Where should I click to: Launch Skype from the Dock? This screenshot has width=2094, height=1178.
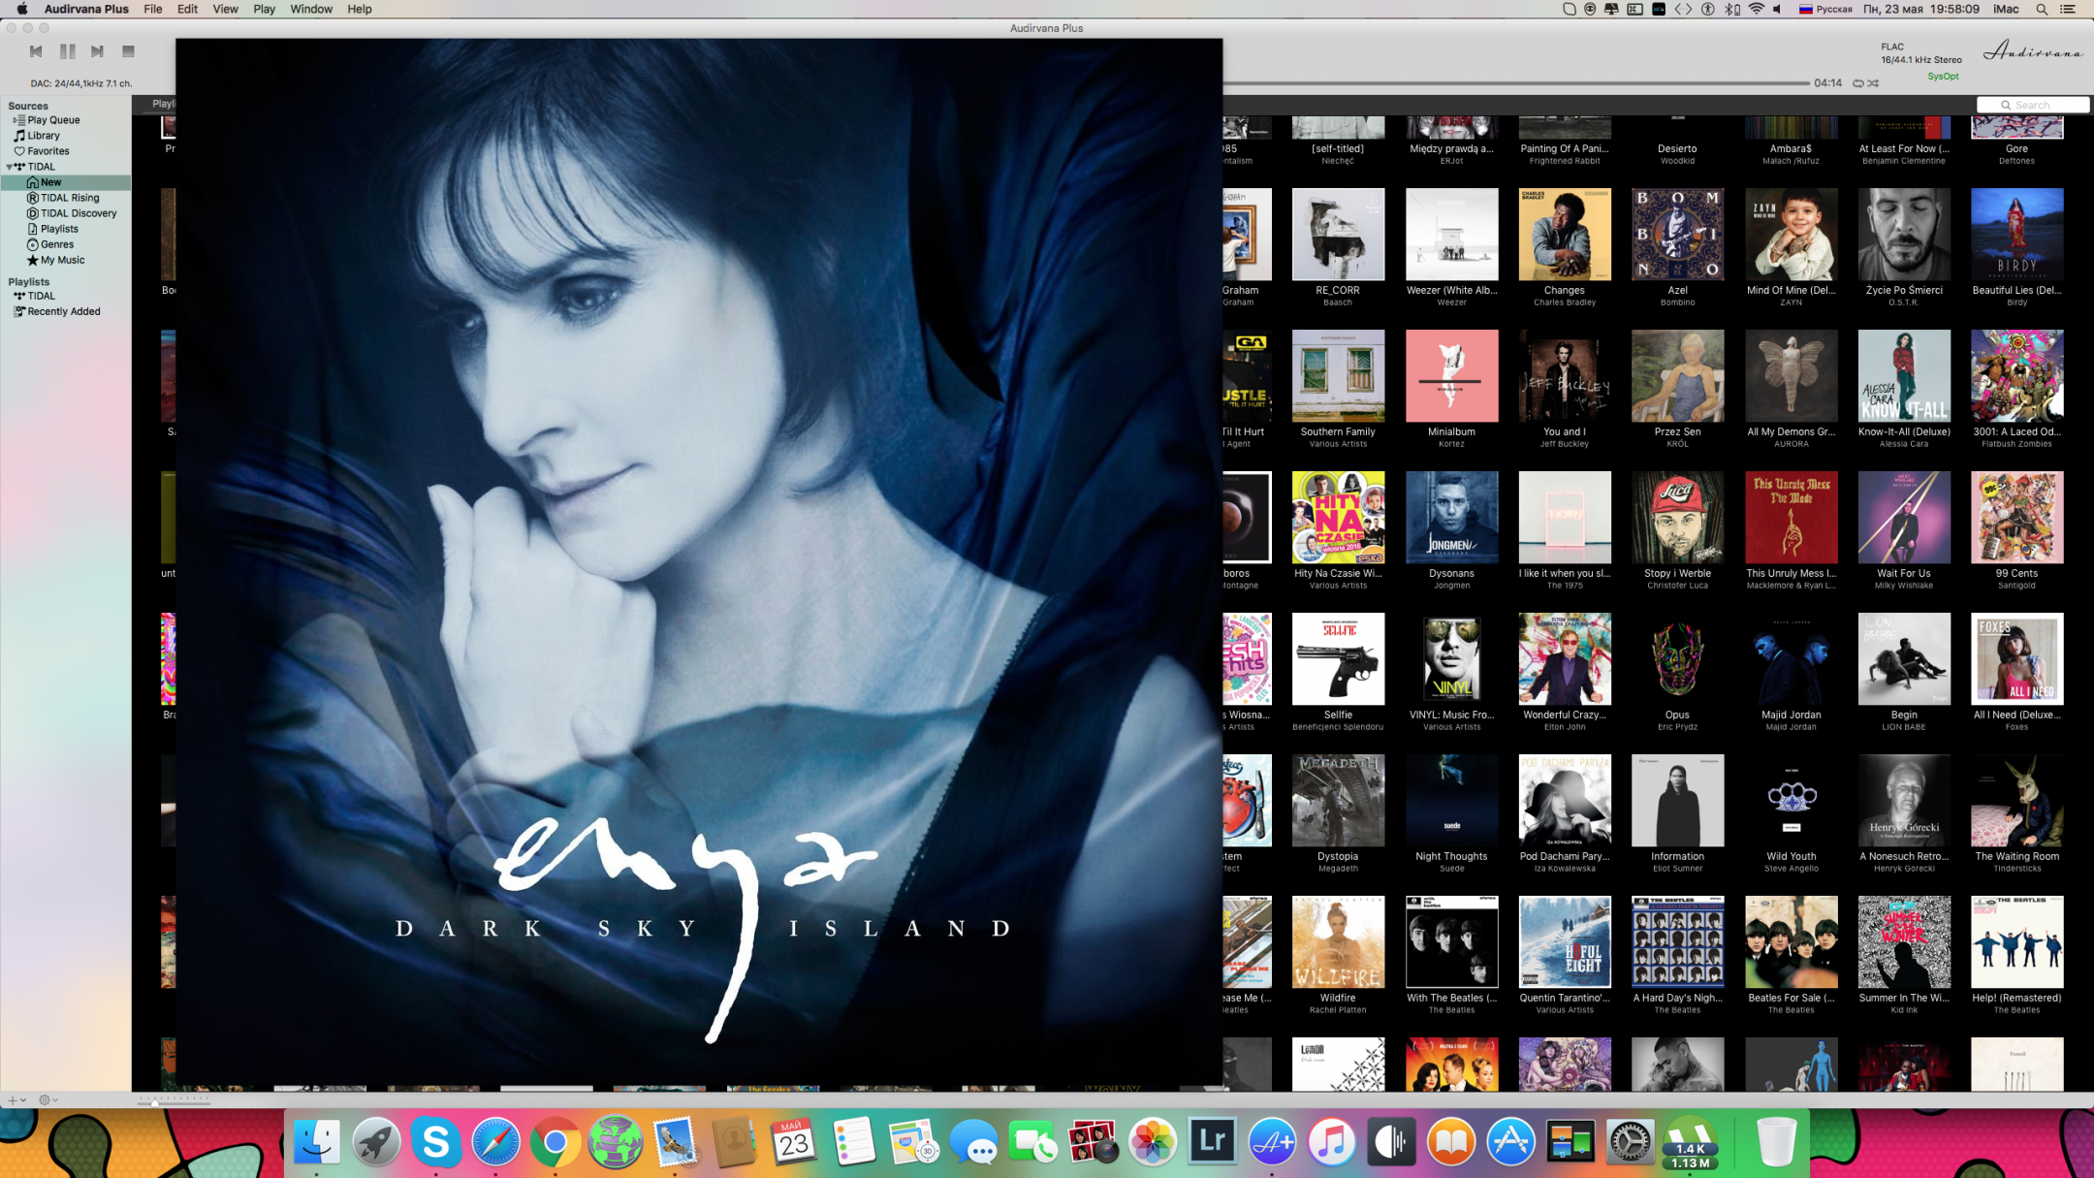click(435, 1141)
